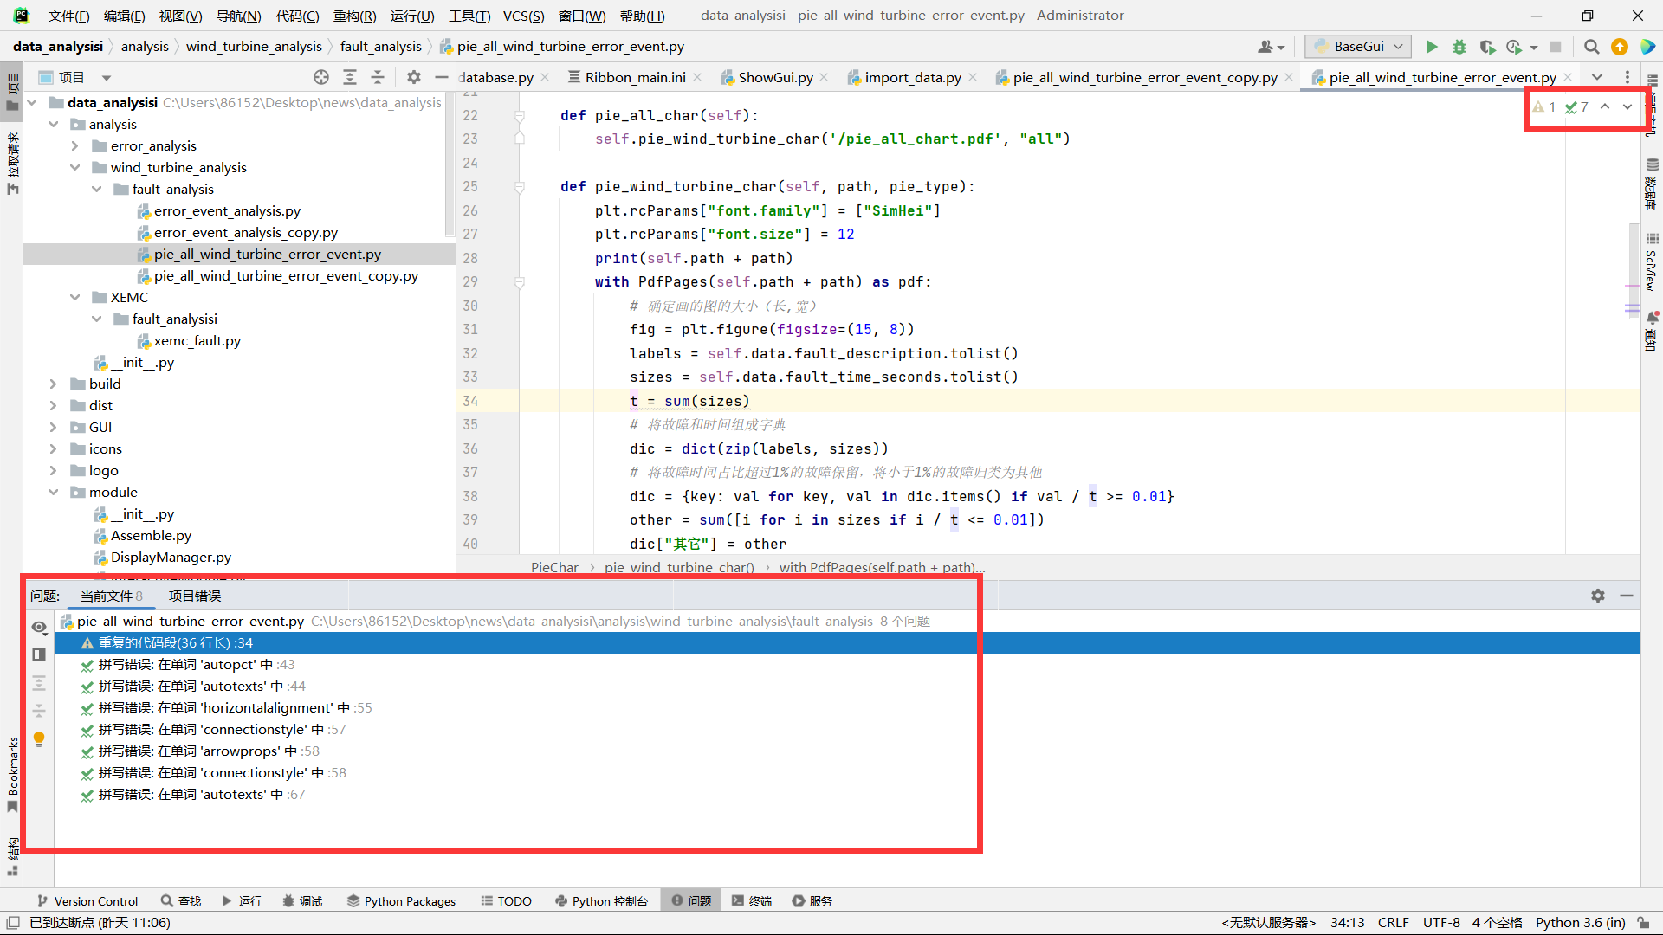Image resolution: width=1663 pixels, height=935 pixels.
Task: Select the 问题 tab at bottom panel
Action: pyautogui.click(x=698, y=900)
